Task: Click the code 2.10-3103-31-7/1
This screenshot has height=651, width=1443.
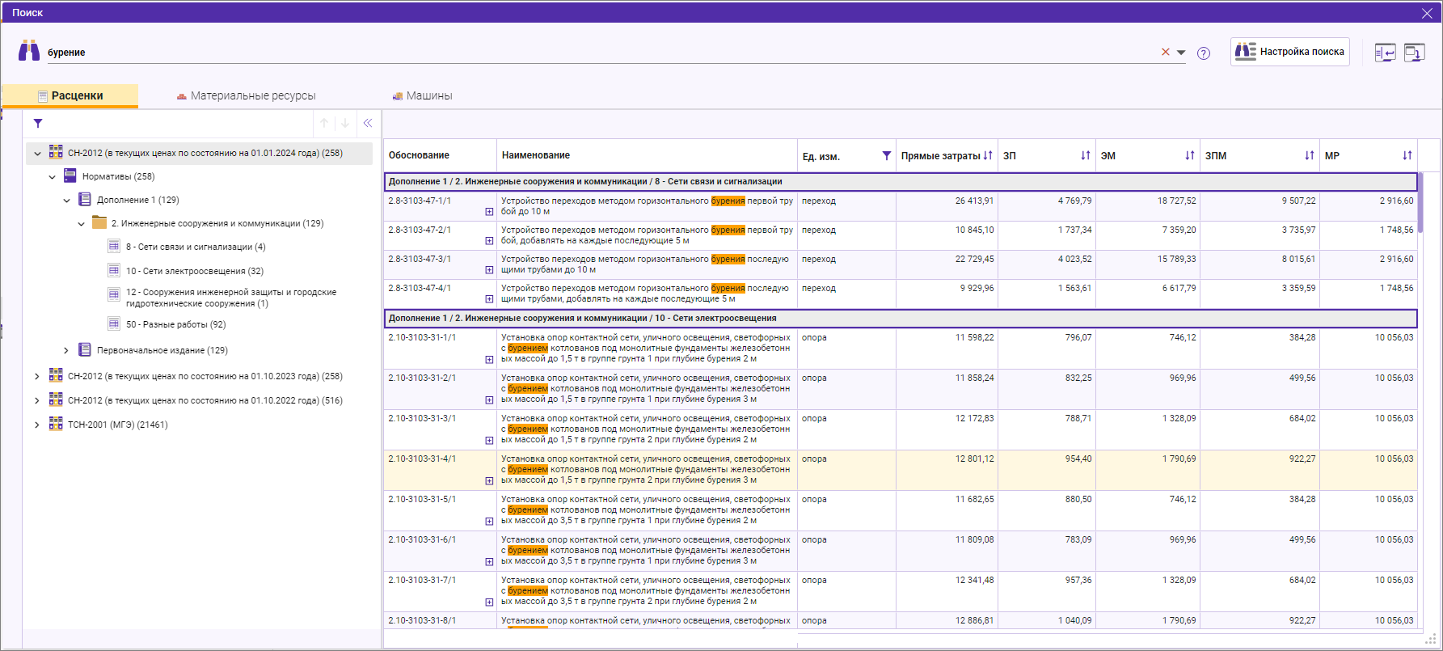Action: click(422, 580)
